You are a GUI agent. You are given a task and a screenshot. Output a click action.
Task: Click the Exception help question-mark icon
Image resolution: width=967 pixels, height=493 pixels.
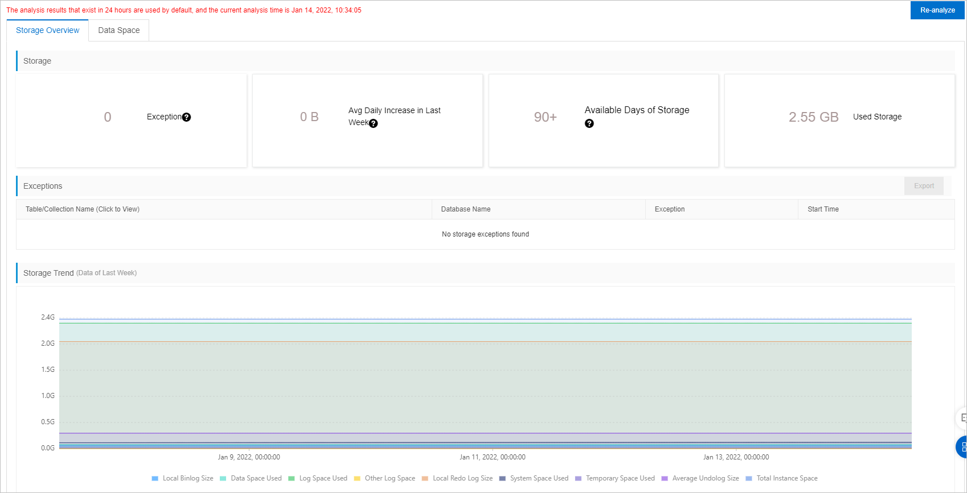[x=186, y=117]
